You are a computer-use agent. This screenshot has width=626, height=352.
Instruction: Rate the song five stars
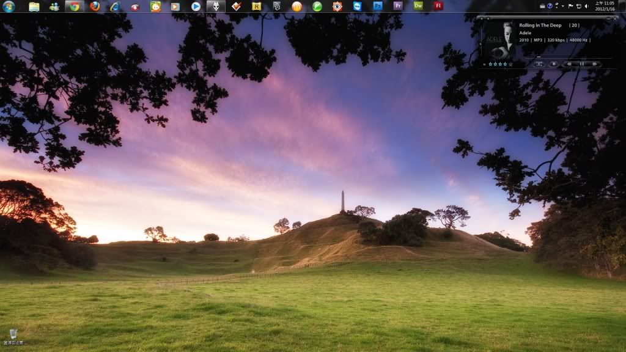coord(510,64)
